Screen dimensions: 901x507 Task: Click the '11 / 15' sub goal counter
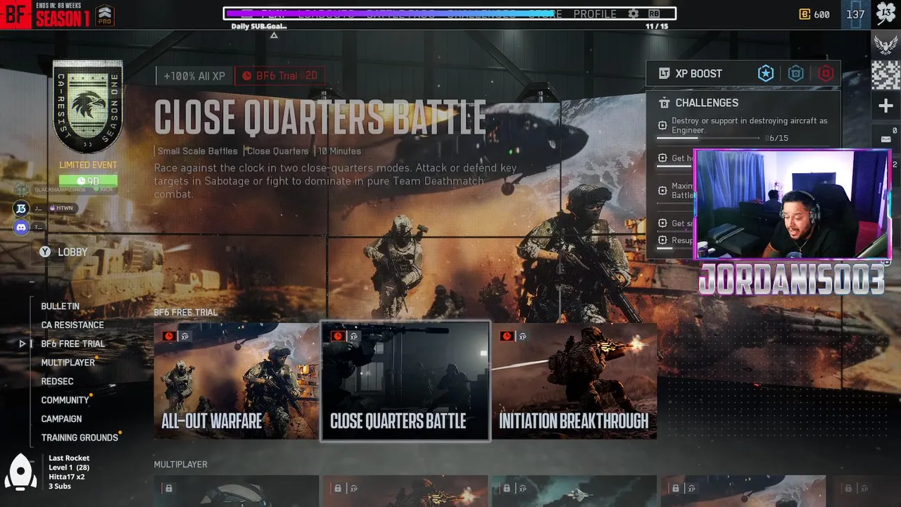tap(657, 26)
